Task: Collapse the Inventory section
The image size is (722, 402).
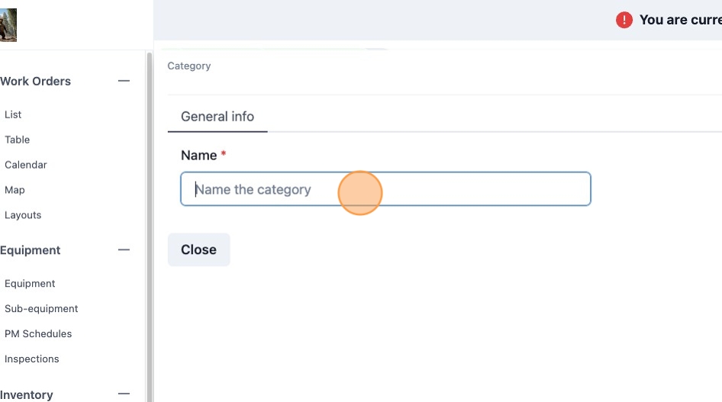Action: [124, 394]
